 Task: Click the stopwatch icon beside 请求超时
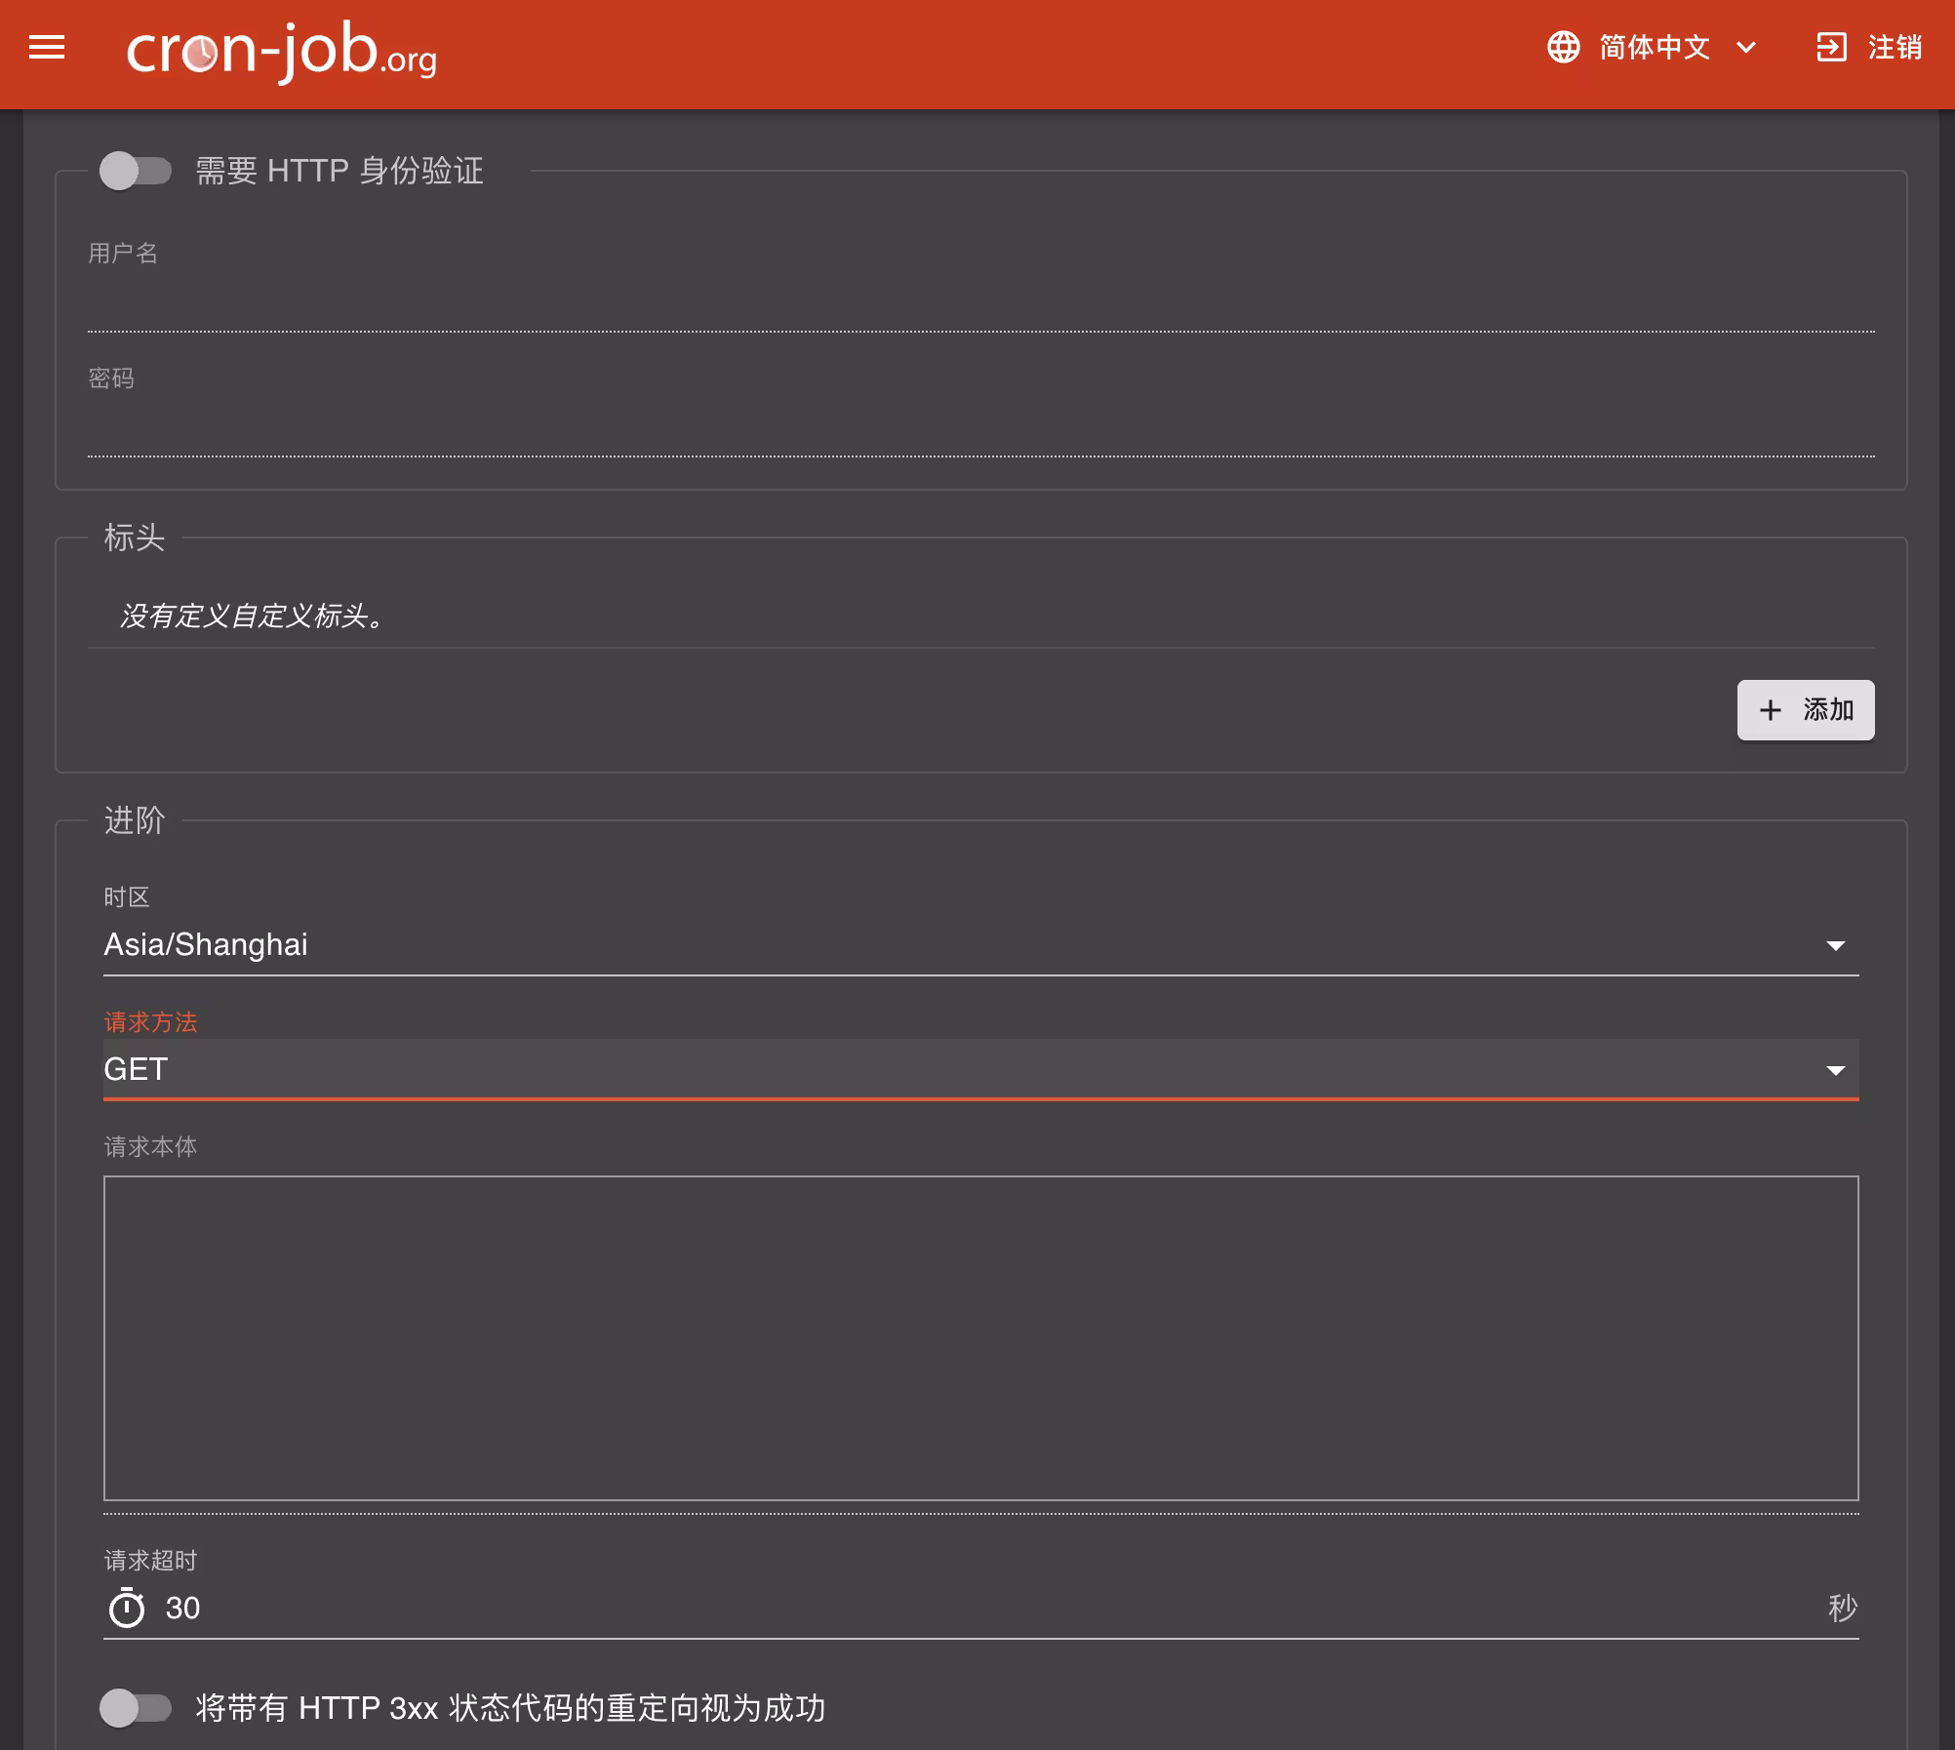[125, 1609]
